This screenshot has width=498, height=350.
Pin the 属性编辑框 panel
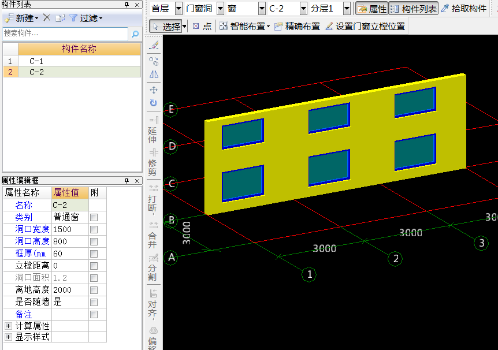(x=127, y=181)
